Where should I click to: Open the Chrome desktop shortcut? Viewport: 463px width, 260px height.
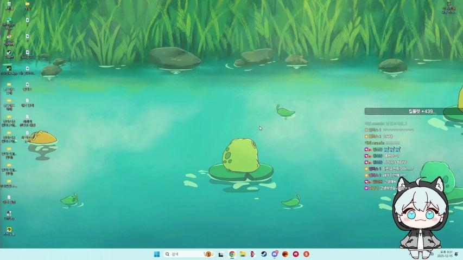coord(9,37)
